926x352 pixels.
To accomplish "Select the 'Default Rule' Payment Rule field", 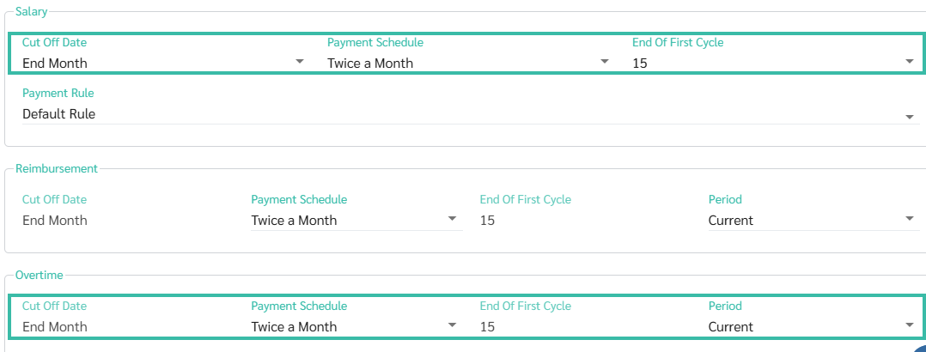I will point(59,114).
